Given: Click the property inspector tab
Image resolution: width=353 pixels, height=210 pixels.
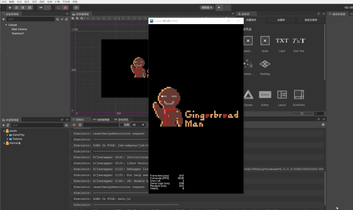Looking at the screenshot, I should pyautogui.click(x=337, y=14).
